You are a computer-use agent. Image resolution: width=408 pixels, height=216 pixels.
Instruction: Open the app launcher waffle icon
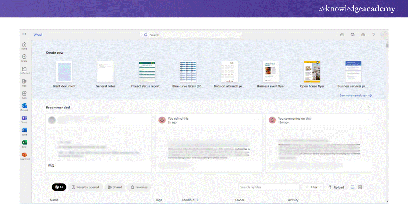24,35
